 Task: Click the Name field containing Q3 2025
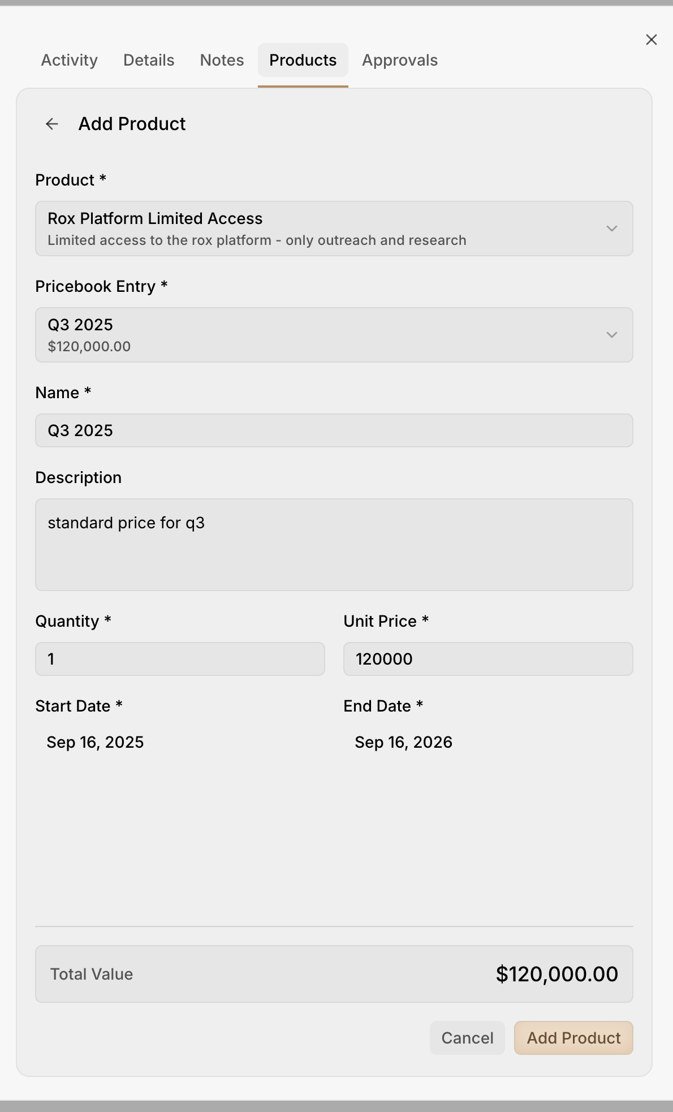click(x=334, y=430)
